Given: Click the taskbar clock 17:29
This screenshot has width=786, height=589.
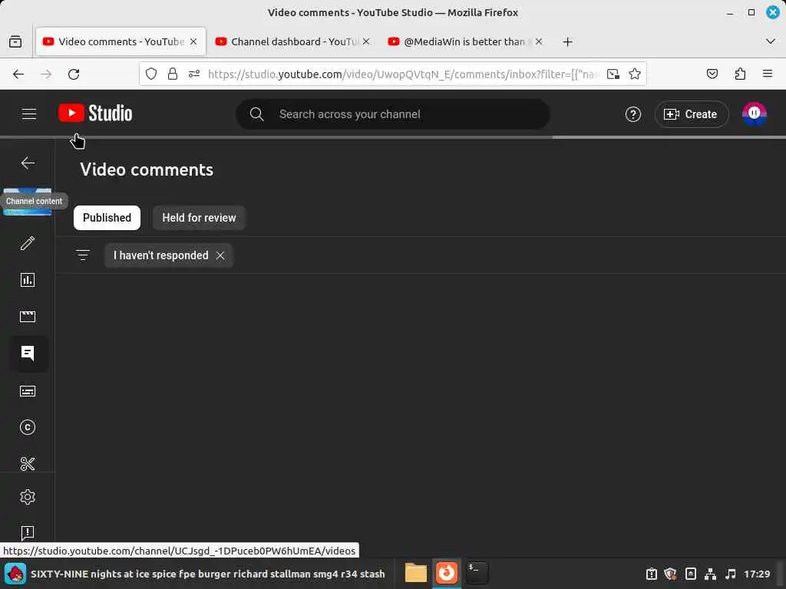Looking at the screenshot, I should [x=757, y=574].
